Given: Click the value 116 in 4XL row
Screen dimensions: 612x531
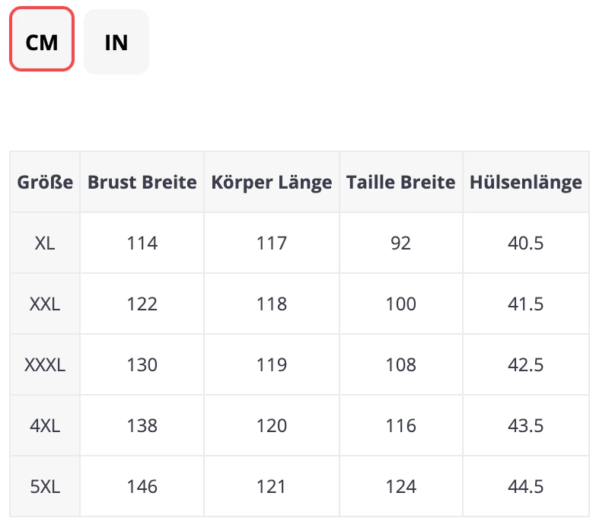Looking at the screenshot, I should click(x=400, y=425).
